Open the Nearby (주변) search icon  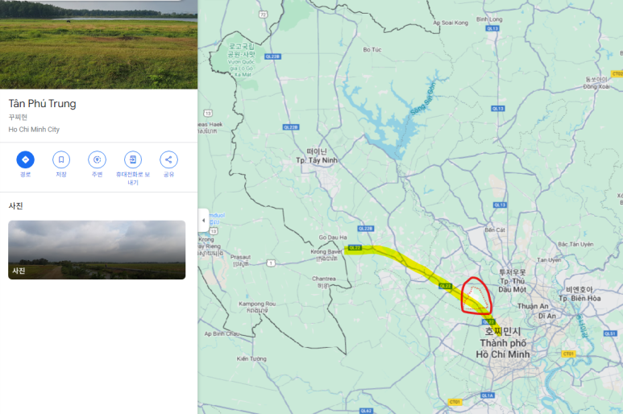97,159
